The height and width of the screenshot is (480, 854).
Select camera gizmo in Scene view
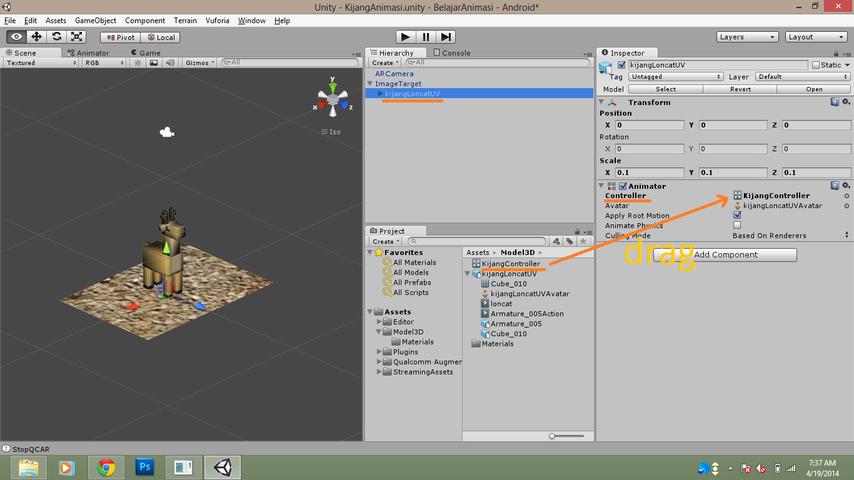tap(166, 132)
